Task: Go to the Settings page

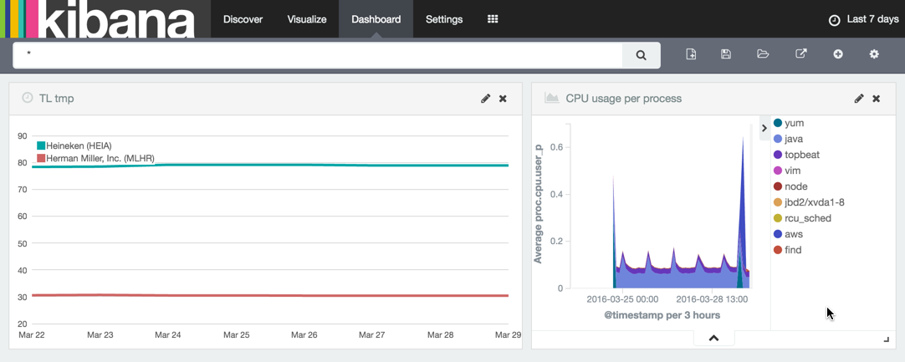Action: tap(443, 19)
